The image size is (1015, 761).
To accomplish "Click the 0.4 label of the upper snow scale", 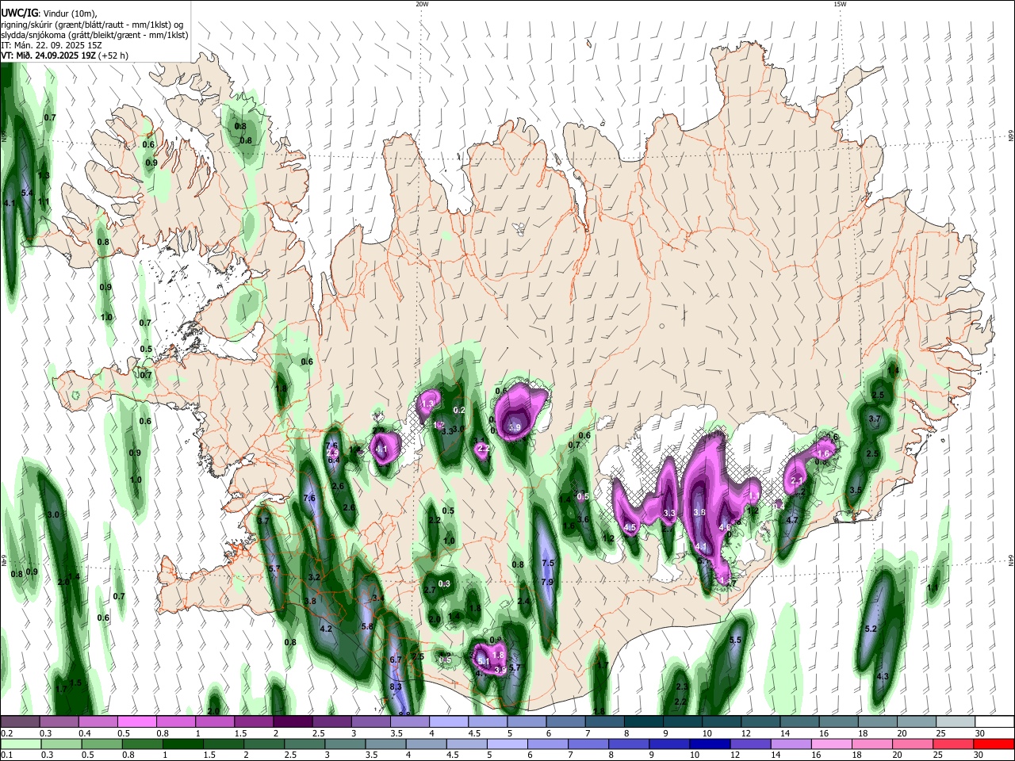I will click(86, 734).
